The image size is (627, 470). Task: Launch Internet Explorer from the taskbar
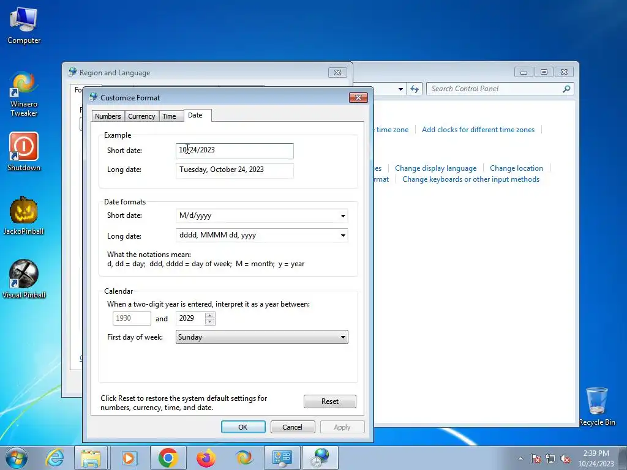tap(54, 458)
